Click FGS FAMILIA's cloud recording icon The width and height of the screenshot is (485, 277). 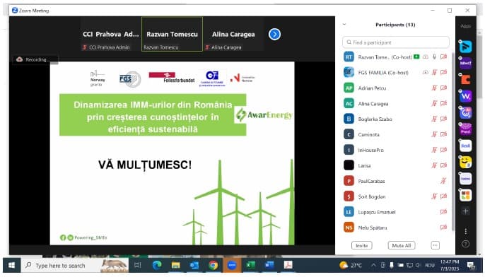(426, 72)
